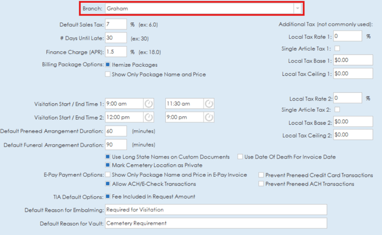Image resolution: width=382 pixels, height=235 pixels.
Task: Check Single Article Tax 2 box
Action: coord(337,110)
